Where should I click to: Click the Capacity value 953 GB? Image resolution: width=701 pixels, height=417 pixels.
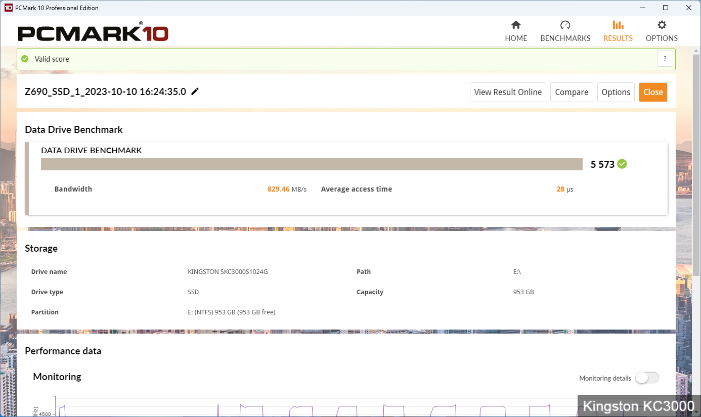point(523,292)
